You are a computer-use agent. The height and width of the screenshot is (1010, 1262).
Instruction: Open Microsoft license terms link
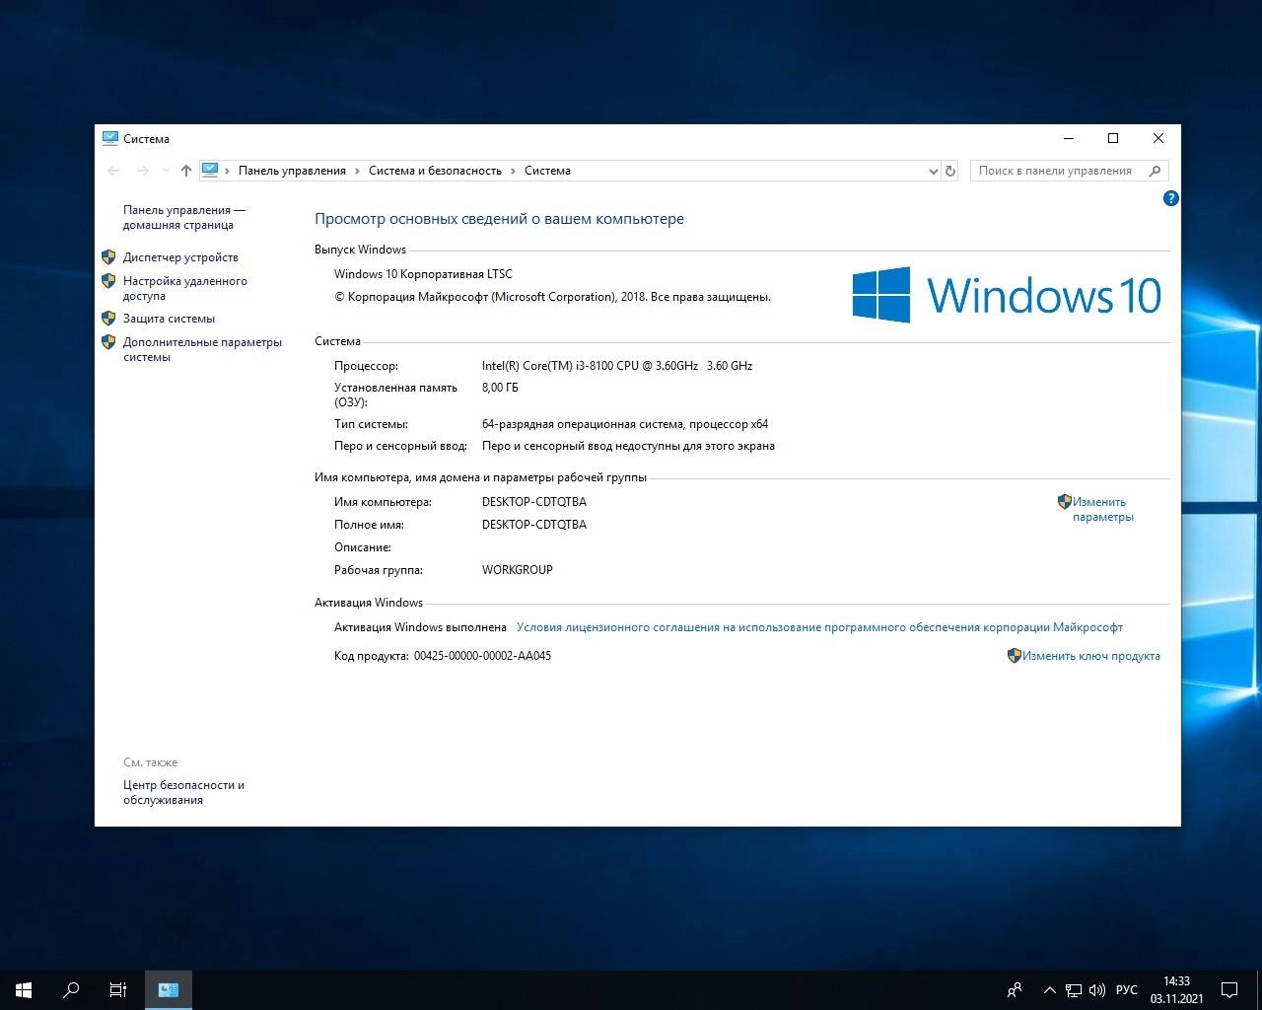(819, 627)
